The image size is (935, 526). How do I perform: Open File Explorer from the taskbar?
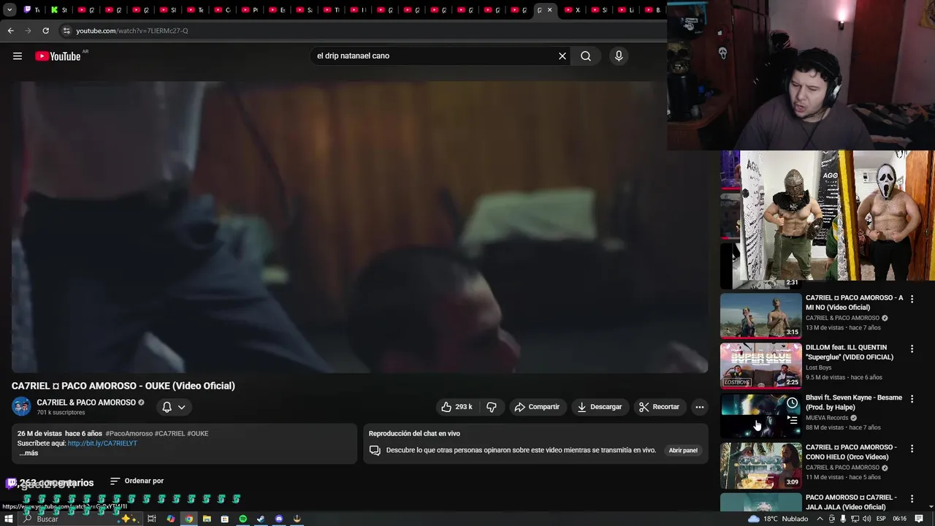(207, 519)
